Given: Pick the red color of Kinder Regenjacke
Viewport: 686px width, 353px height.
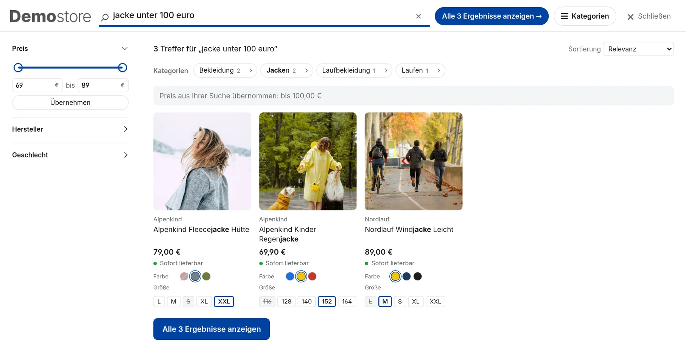Looking at the screenshot, I should 312,277.
